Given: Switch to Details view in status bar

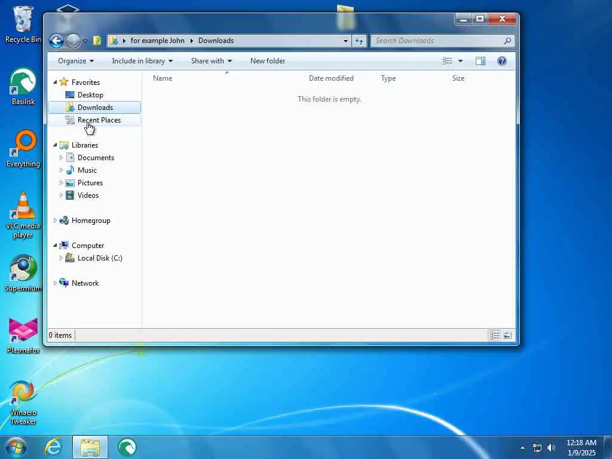Looking at the screenshot, I should [494, 335].
